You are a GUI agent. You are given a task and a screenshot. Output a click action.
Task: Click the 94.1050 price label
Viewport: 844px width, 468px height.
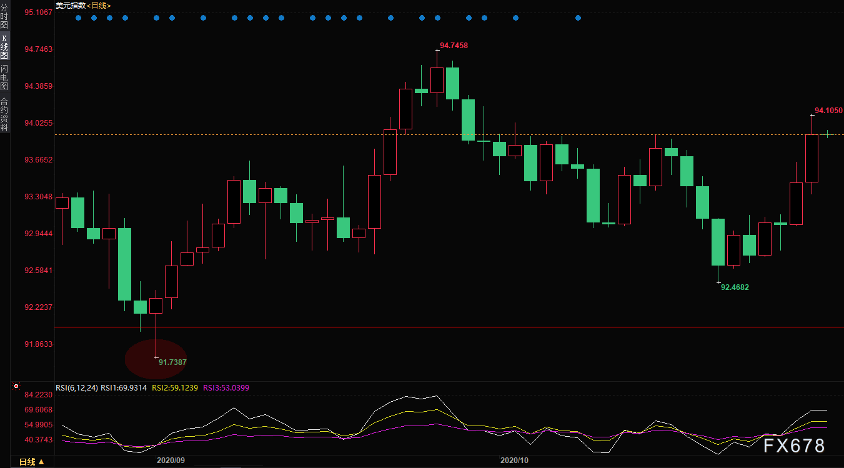(x=828, y=111)
